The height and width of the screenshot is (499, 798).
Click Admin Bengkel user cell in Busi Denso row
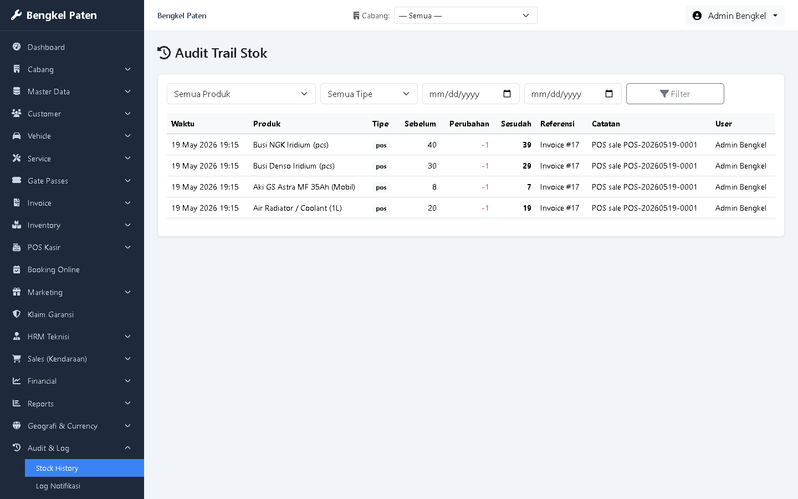coord(741,166)
